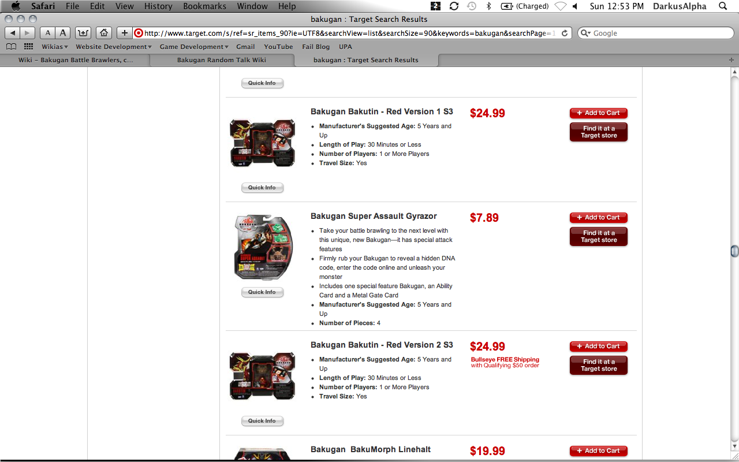The width and height of the screenshot is (739, 462).
Task: Click the larger text size button
Action: coord(63,33)
